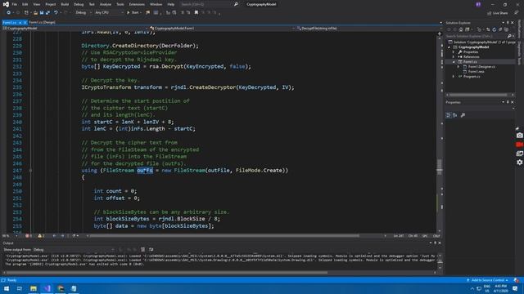524x294 pixels.
Task: Click the search magnifier icon in title bar
Action: pos(236,4)
